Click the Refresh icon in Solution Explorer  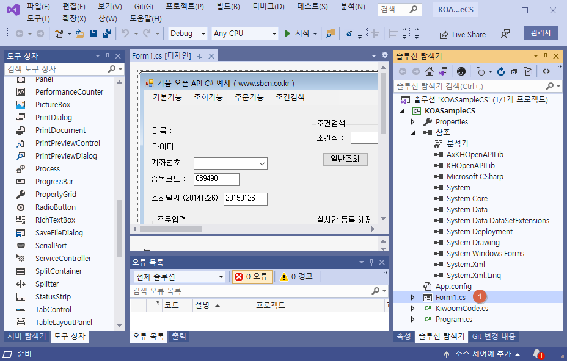(x=501, y=71)
